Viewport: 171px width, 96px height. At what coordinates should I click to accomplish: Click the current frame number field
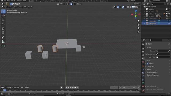(x=114, y=87)
